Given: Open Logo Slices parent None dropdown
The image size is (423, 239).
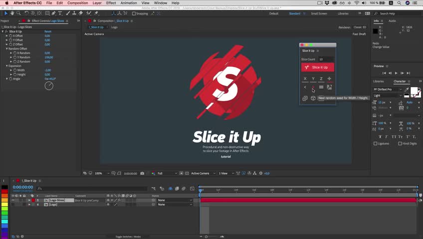Looking at the screenshot, I should [175, 200].
